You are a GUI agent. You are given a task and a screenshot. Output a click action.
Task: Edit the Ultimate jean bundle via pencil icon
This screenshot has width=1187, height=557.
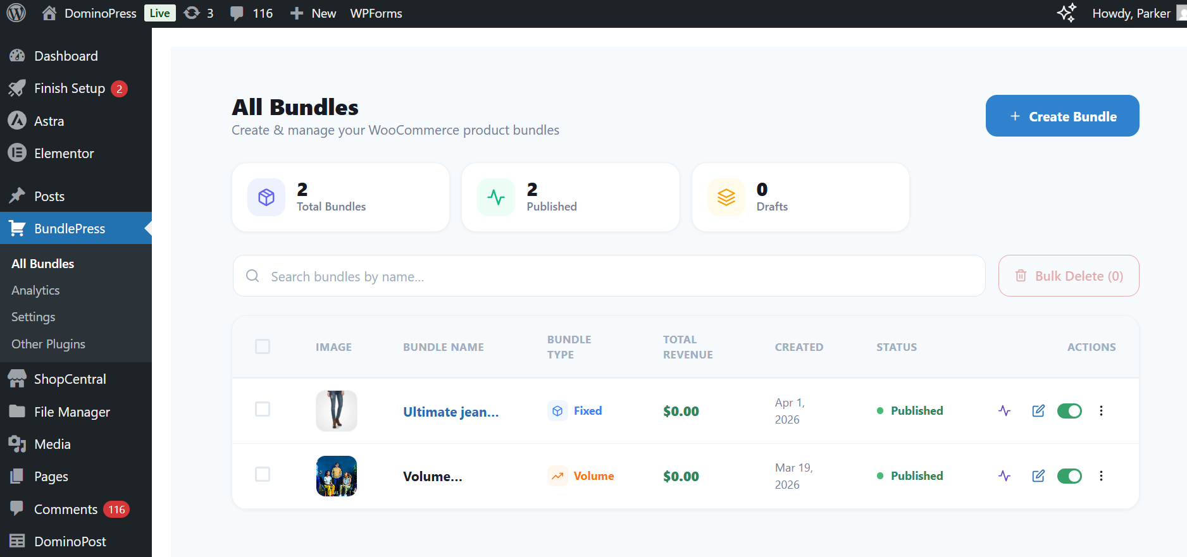pyautogui.click(x=1038, y=411)
